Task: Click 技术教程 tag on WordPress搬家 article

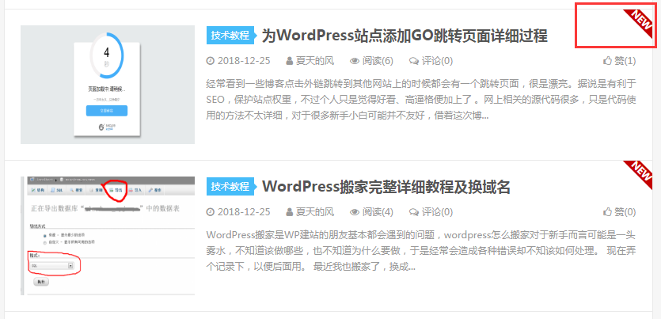Action: pyautogui.click(x=231, y=186)
